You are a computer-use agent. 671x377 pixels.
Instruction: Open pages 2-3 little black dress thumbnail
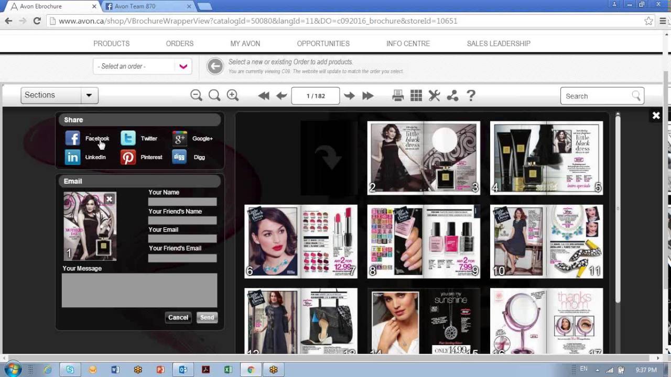click(424, 158)
